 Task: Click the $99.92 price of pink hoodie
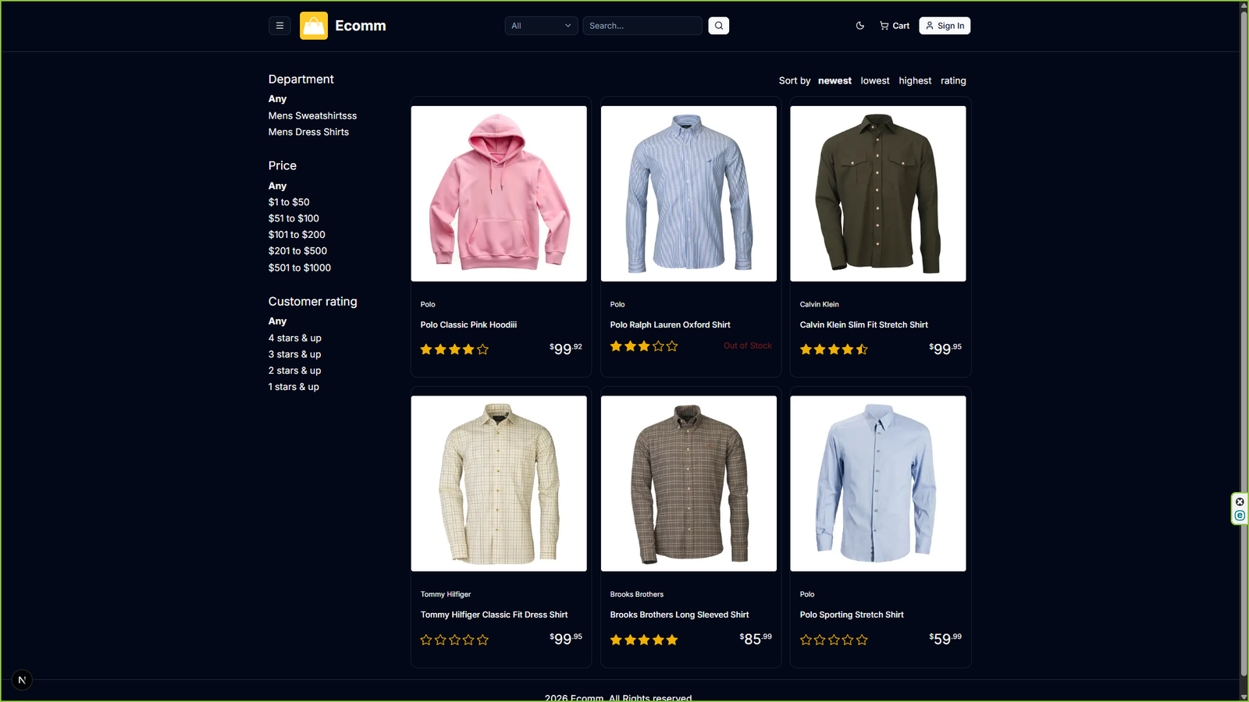[x=565, y=349]
